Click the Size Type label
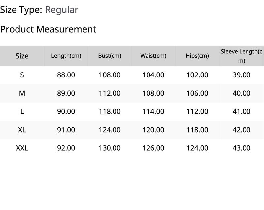This screenshot has height=210, width=264. pyautogui.click(x=21, y=10)
